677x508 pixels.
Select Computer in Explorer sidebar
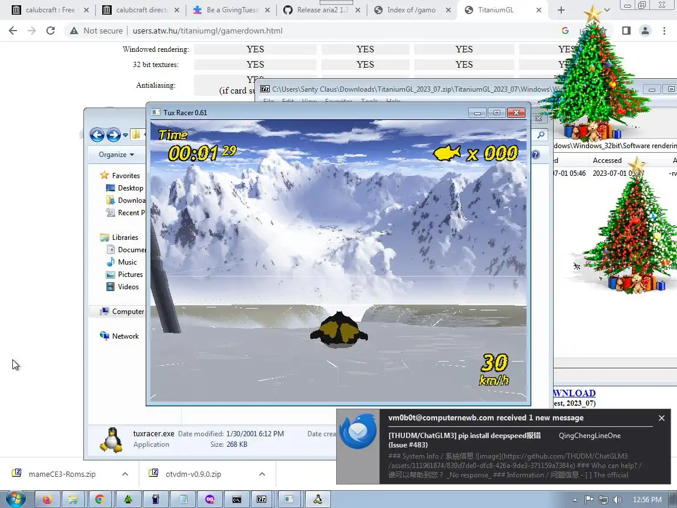point(122,312)
